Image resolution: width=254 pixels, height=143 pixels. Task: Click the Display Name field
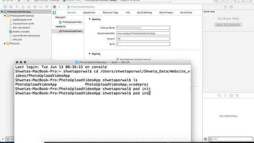[x=143, y=28]
